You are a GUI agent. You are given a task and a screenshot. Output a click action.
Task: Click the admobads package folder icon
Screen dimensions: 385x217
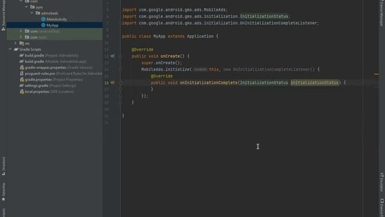(x=38, y=13)
